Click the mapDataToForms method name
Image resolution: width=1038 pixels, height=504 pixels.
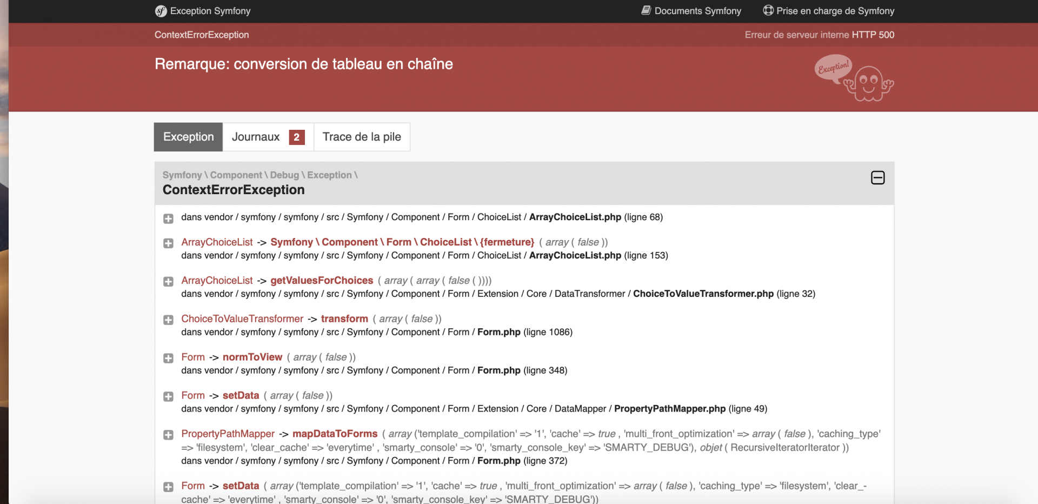[x=335, y=434]
